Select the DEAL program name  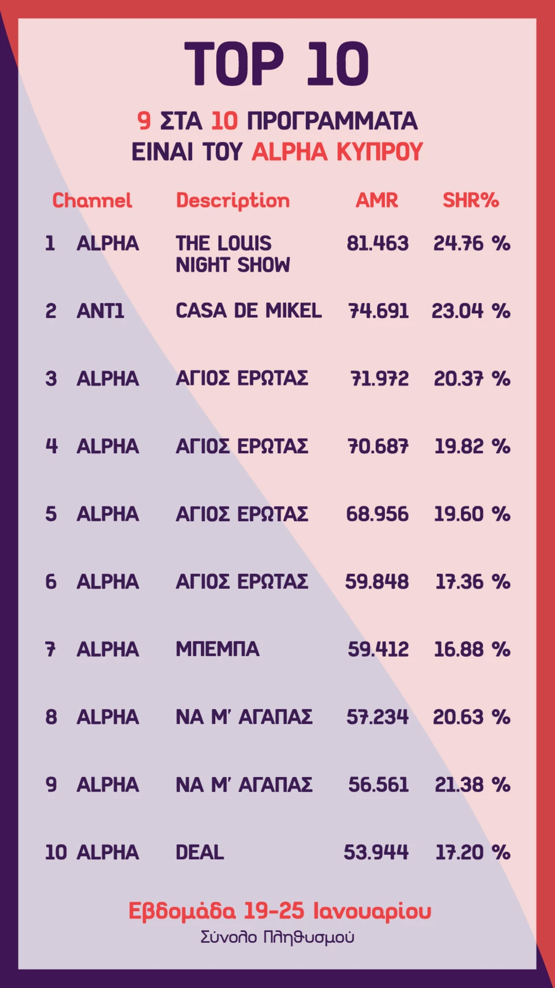tap(200, 852)
